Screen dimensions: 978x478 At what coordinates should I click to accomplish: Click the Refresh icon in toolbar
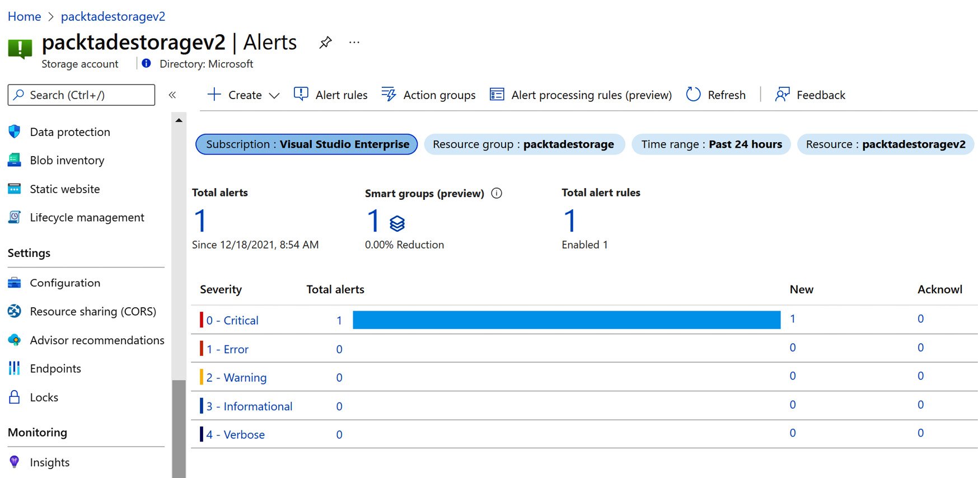[693, 95]
